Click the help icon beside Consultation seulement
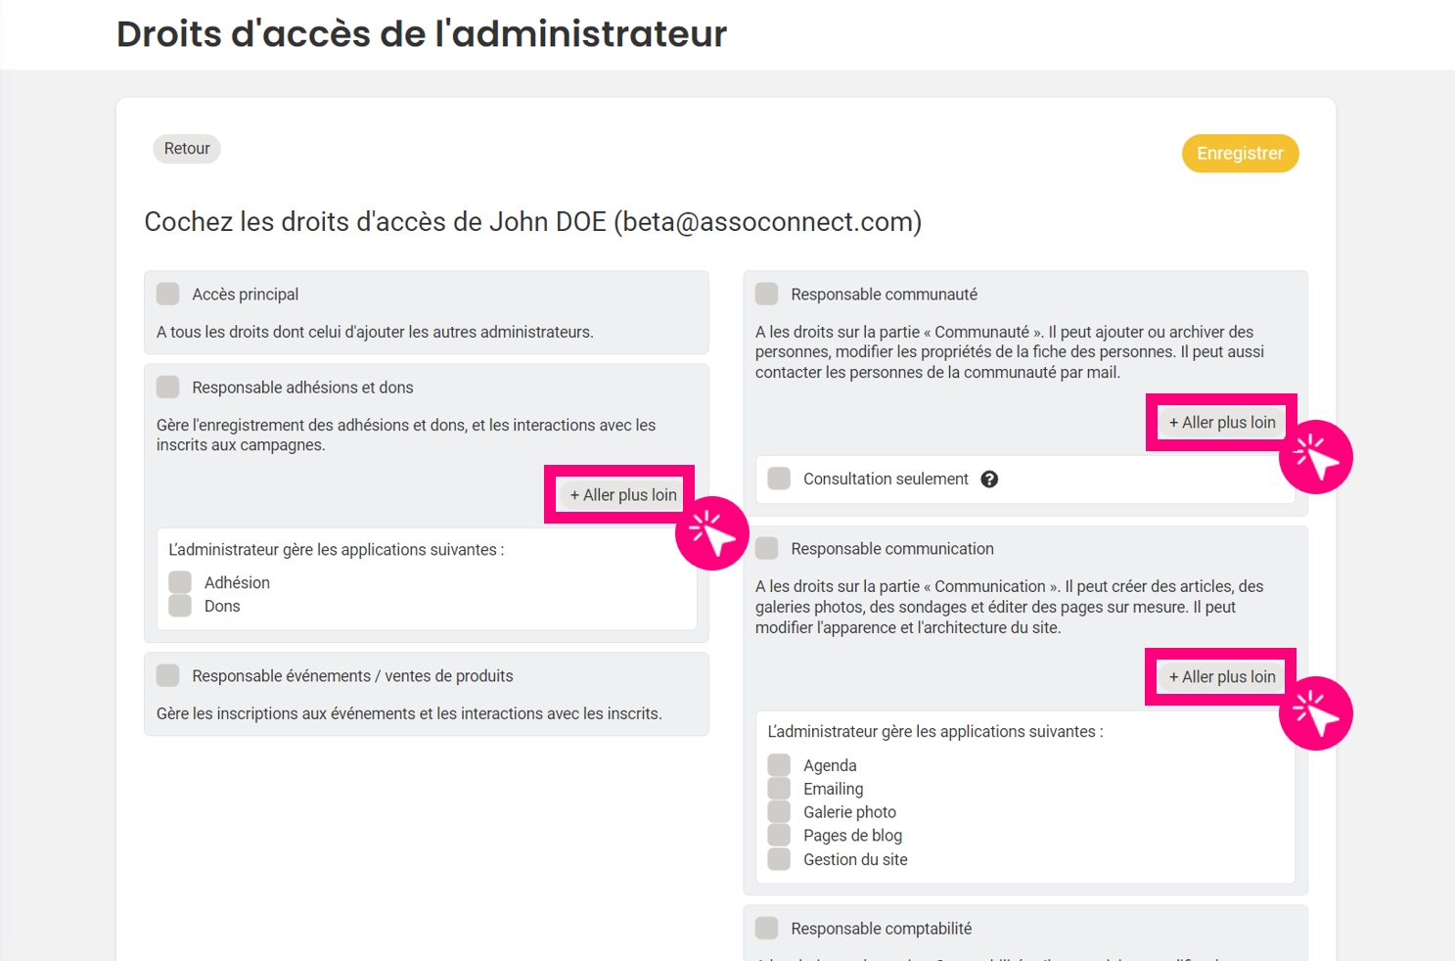Image resolution: width=1455 pixels, height=961 pixels. click(x=989, y=480)
